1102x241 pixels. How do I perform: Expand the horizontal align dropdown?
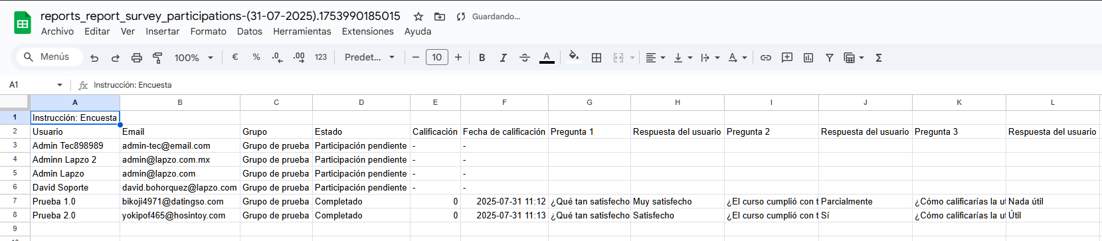click(656, 58)
